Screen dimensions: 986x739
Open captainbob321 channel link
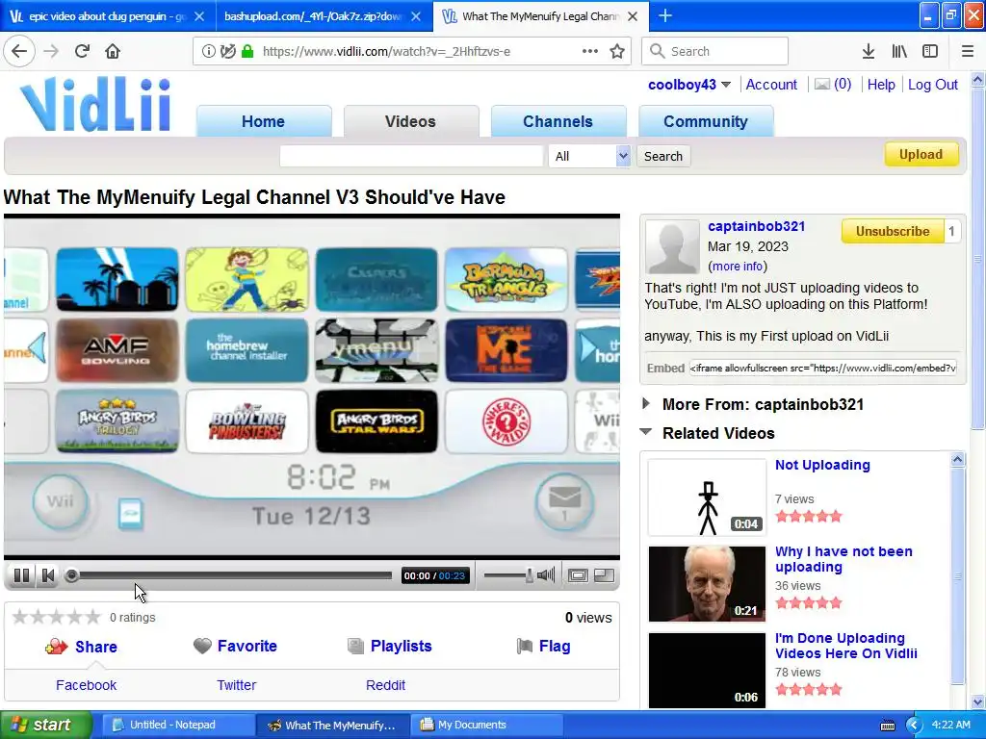[x=757, y=226]
